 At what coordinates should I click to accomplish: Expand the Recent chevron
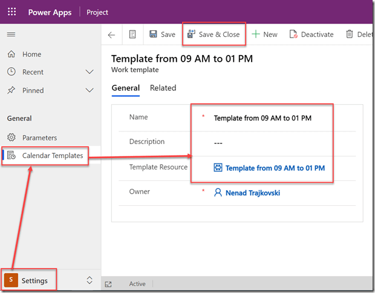pos(90,72)
